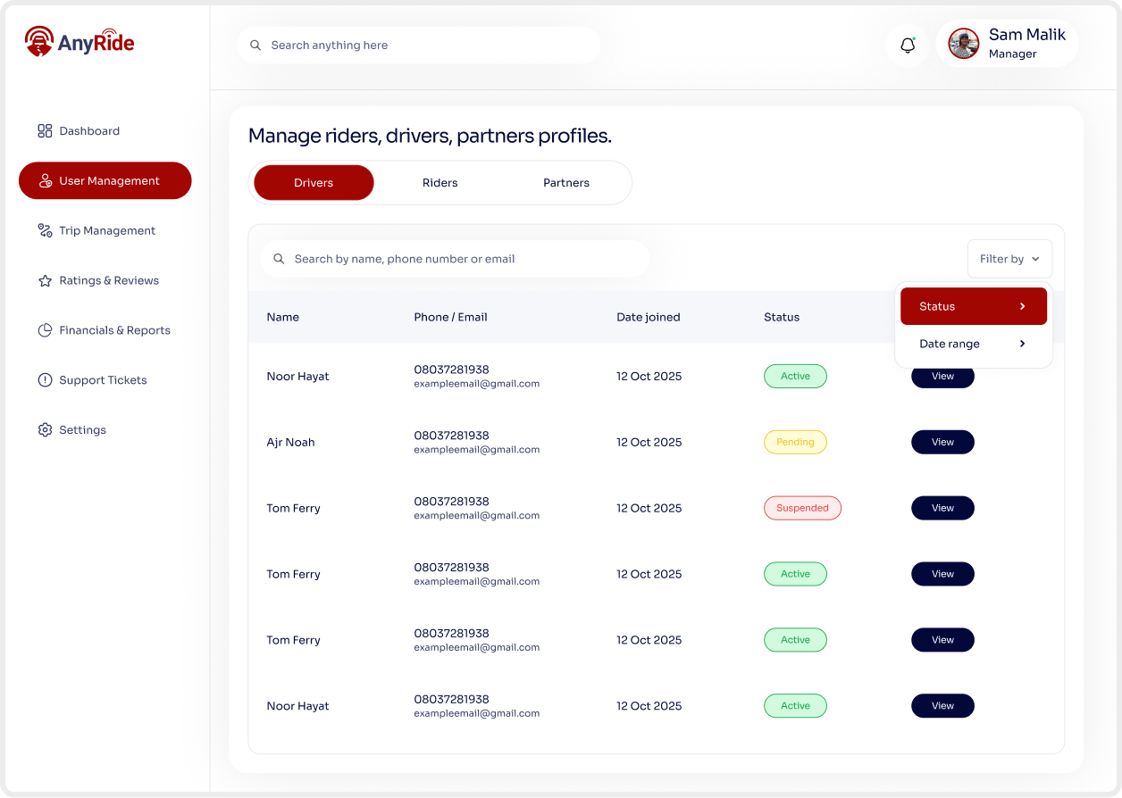The height and width of the screenshot is (798, 1122).
Task: Switch to the Riders tab
Action: click(x=440, y=183)
